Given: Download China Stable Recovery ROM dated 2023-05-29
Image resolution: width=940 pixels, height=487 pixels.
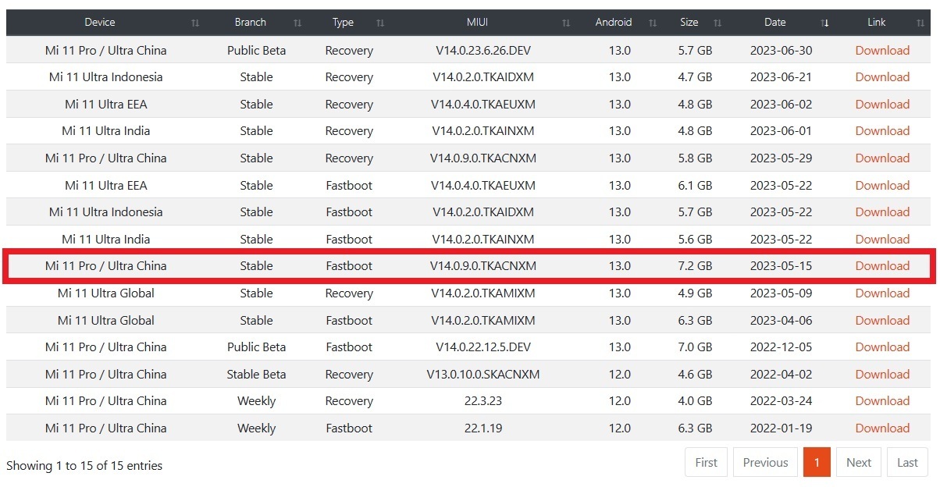Looking at the screenshot, I should coord(882,158).
